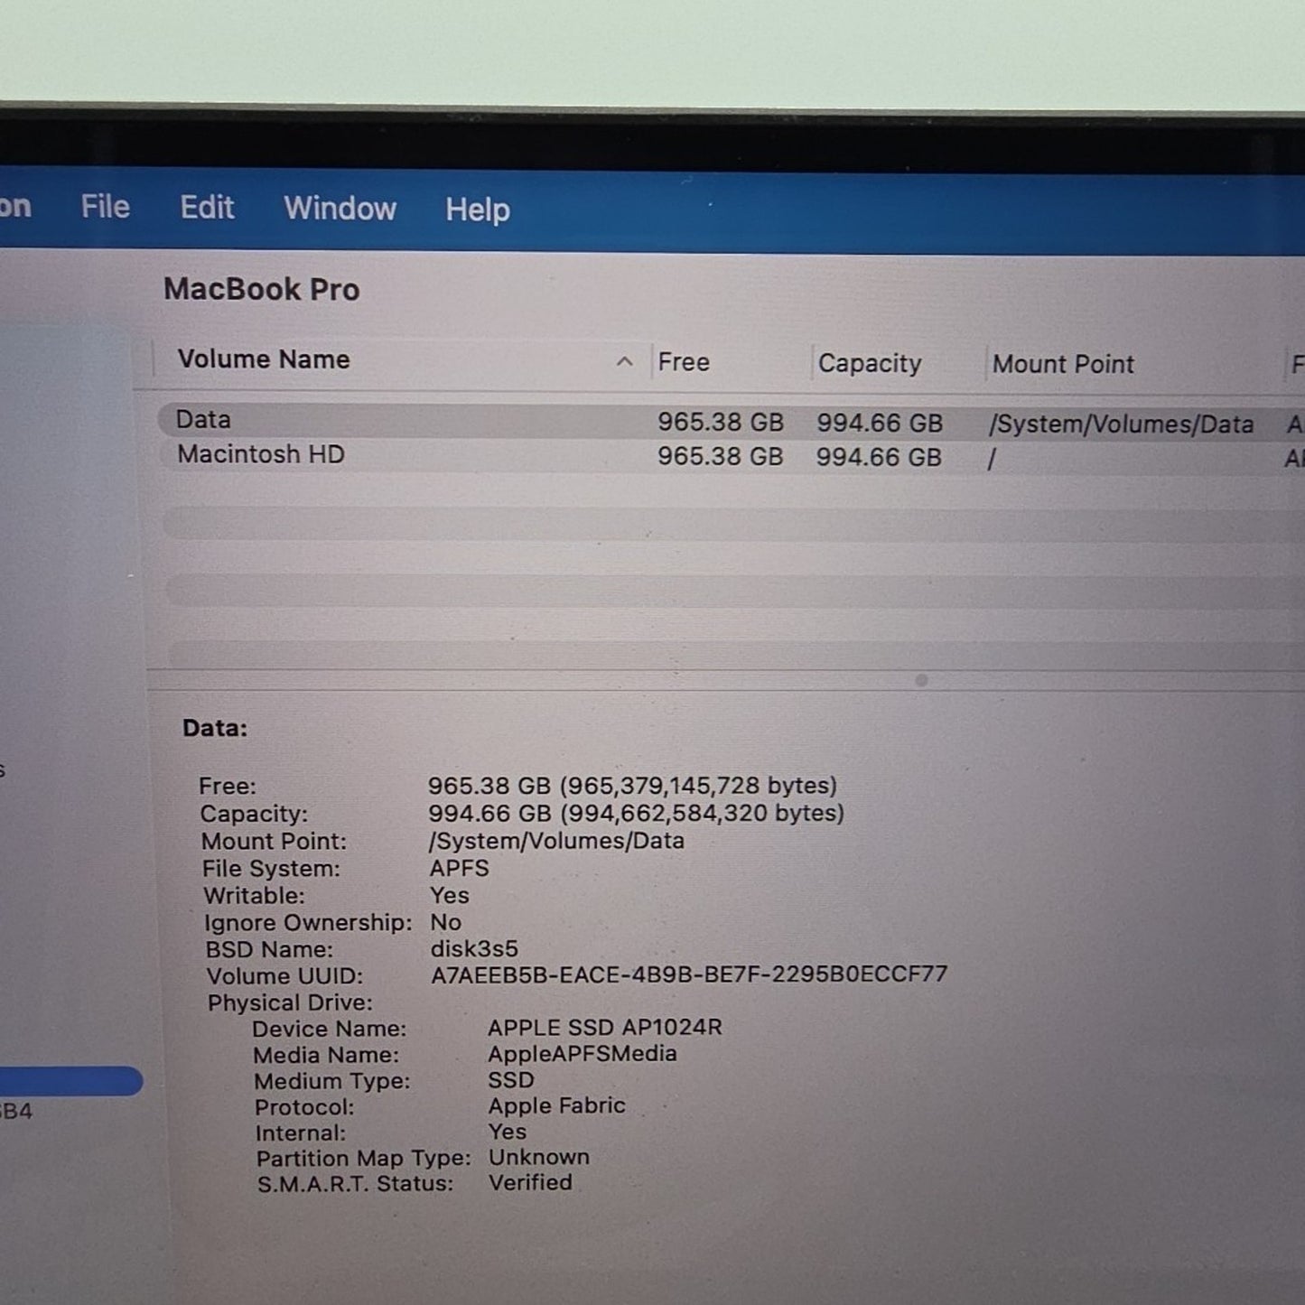Viewport: 1305px width, 1305px height.
Task: Click the S.M.A.R.T. Status Verified value
Action: (x=531, y=1182)
